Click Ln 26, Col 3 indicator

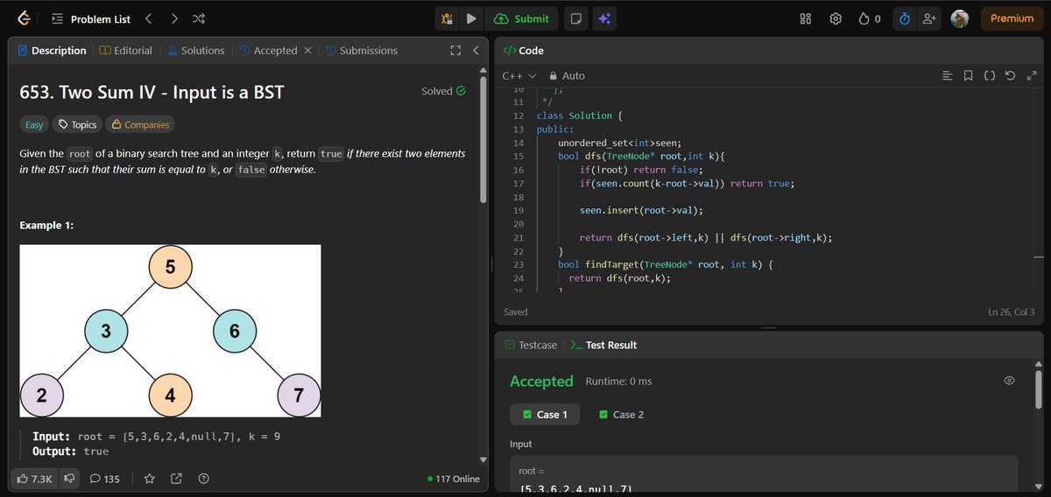point(1011,311)
